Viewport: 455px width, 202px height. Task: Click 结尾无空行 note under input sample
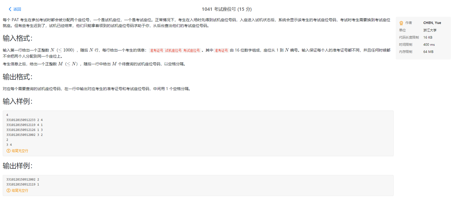(x=20, y=151)
